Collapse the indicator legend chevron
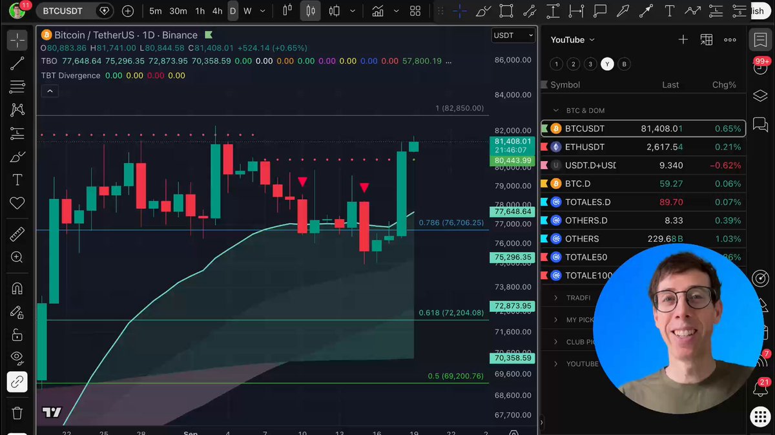775x435 pixels. (x=50, y=91)
